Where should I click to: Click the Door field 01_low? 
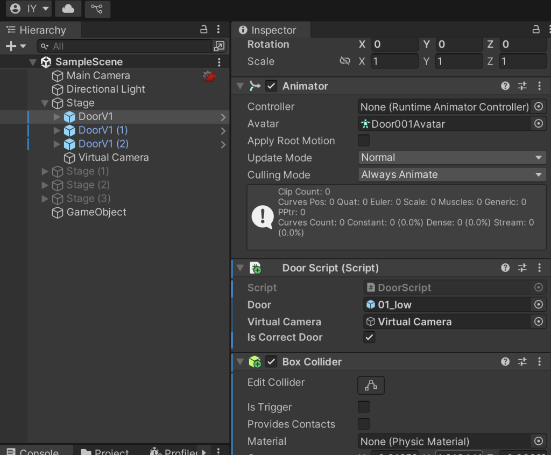pyautogui.click(x=447, y=305)
